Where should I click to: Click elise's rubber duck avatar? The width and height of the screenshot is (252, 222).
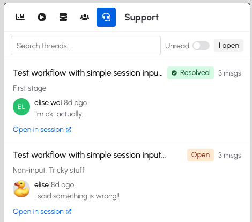[21, 189]
